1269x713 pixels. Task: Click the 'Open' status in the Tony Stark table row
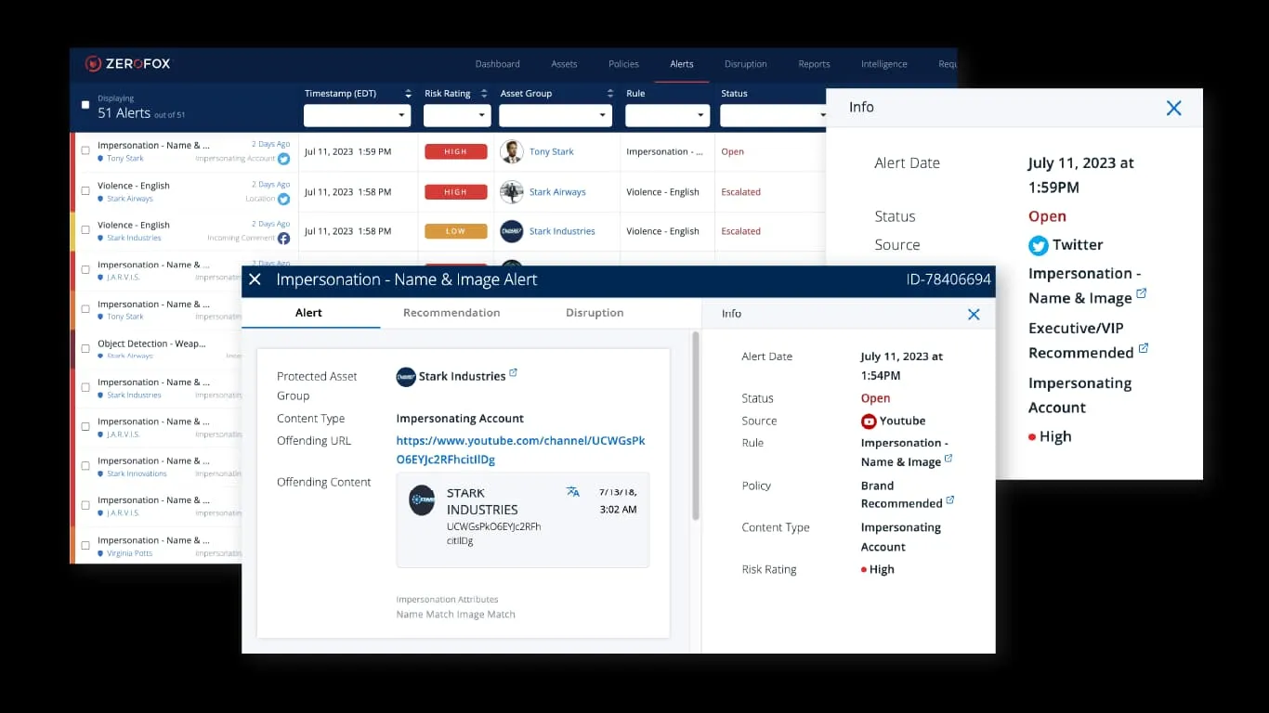click(733, 152)
